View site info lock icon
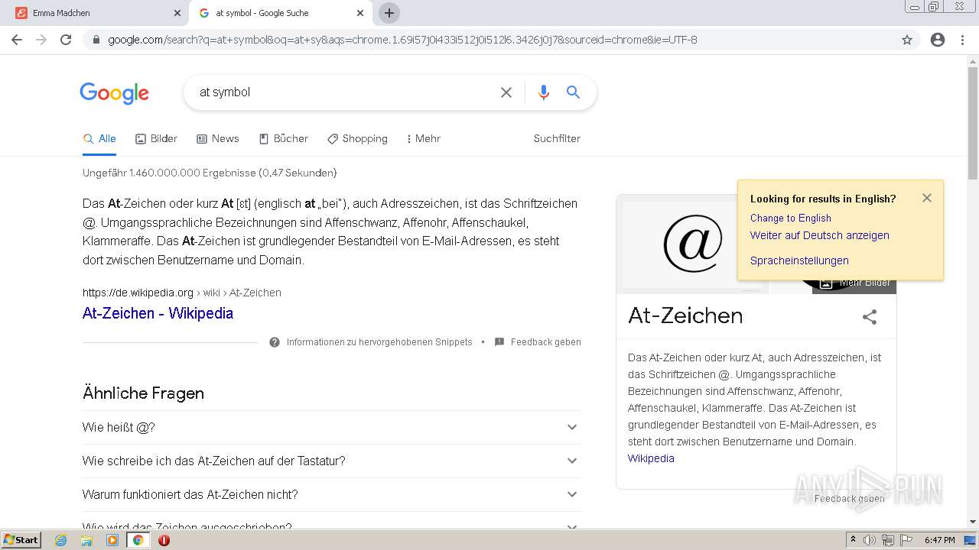 96,40
